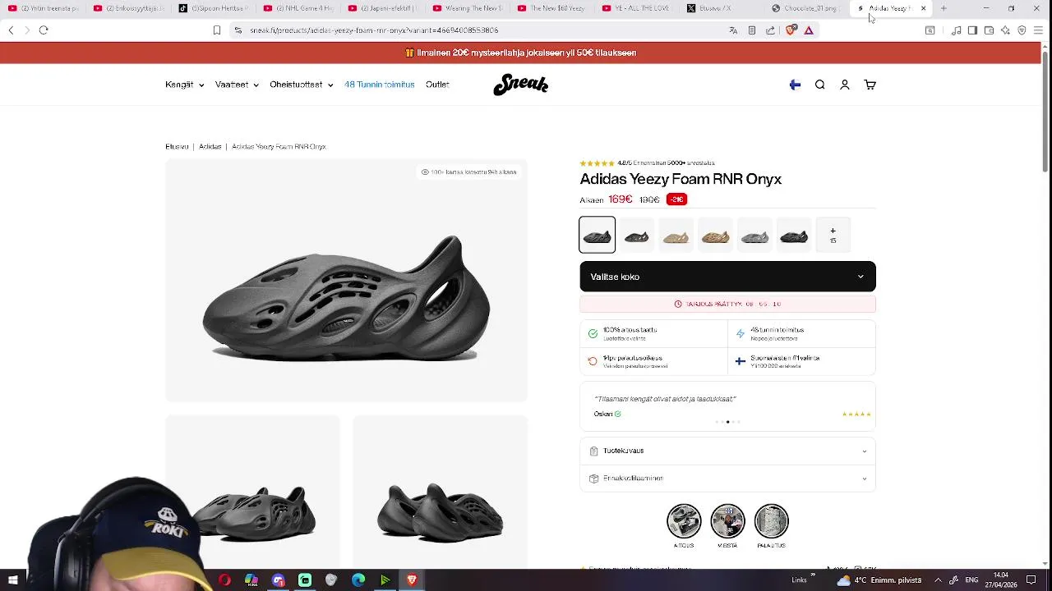Open Microsoft Edge from the taskbar
Screen dimensions: 1052x591
358,580
